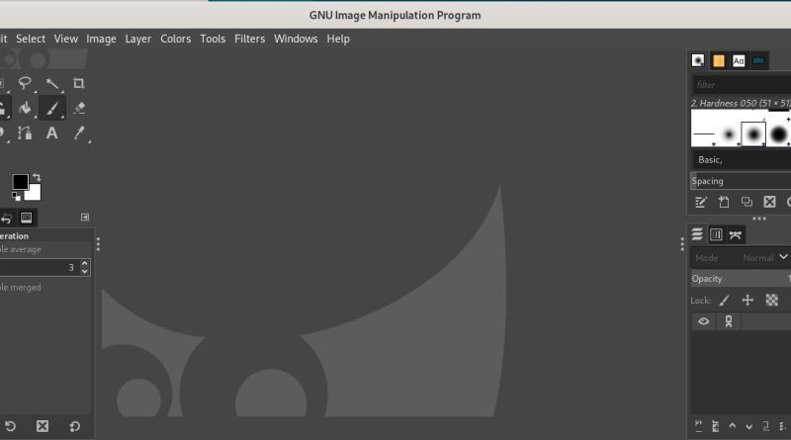Click the eye visibility column header
Image resolution: width=791 pixels, height=440 pixels.
pos(704,321)
